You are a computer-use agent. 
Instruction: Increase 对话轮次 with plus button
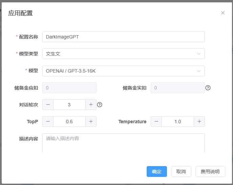(91, 105)
